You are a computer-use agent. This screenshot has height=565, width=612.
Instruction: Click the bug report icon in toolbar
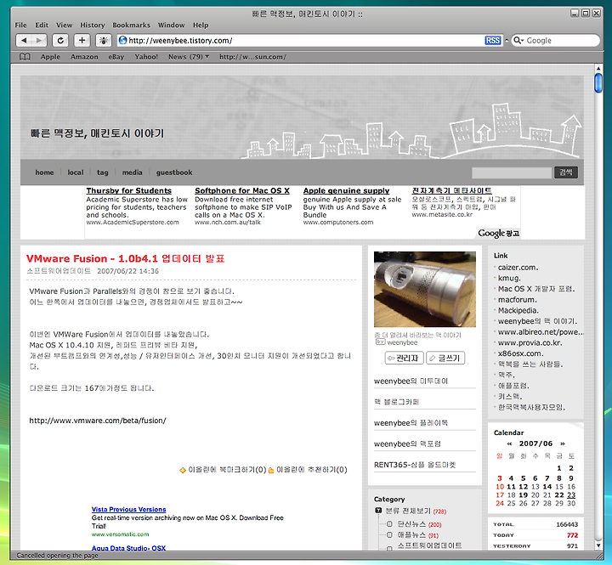104,40
